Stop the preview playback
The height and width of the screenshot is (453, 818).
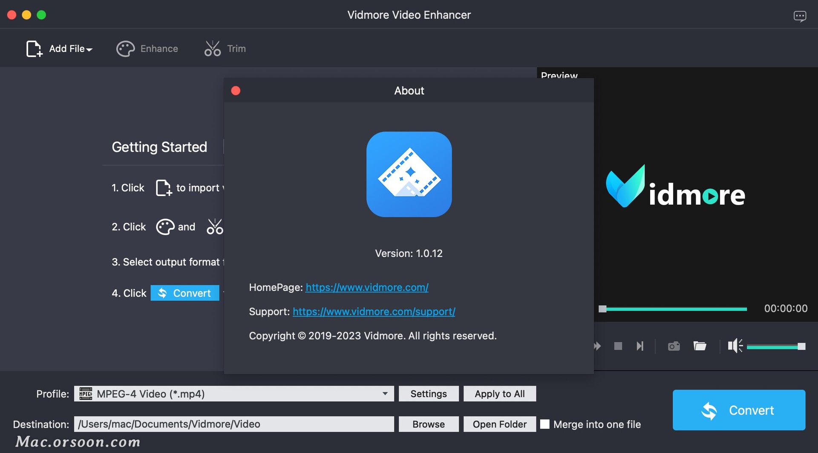618,346
